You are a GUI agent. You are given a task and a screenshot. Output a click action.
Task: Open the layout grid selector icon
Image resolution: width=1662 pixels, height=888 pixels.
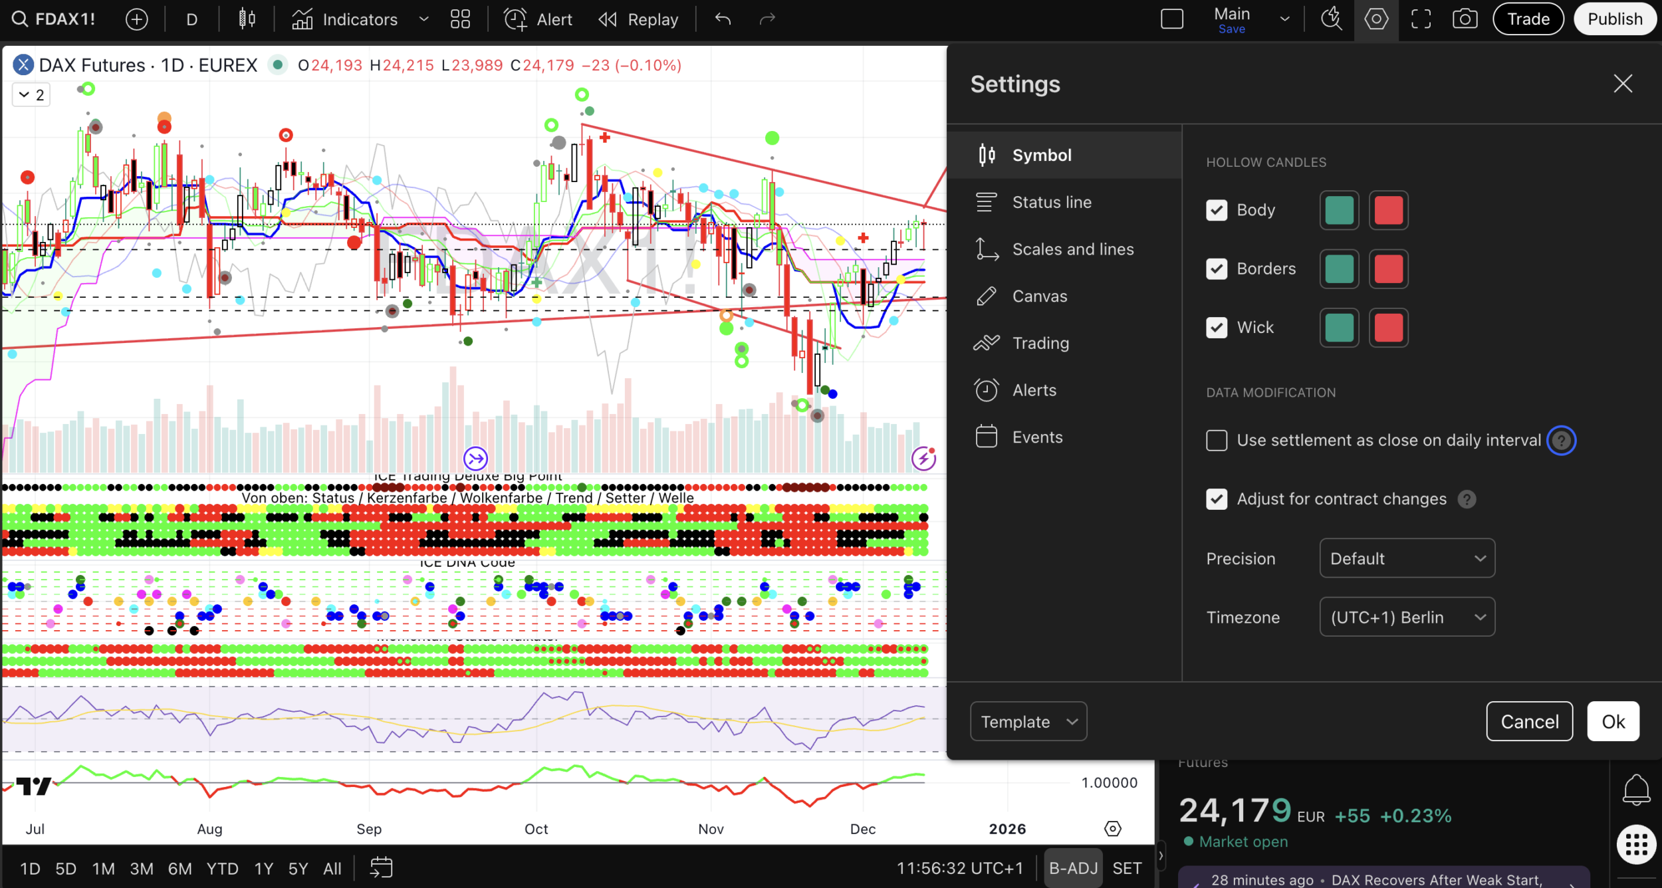pos(460,19)
